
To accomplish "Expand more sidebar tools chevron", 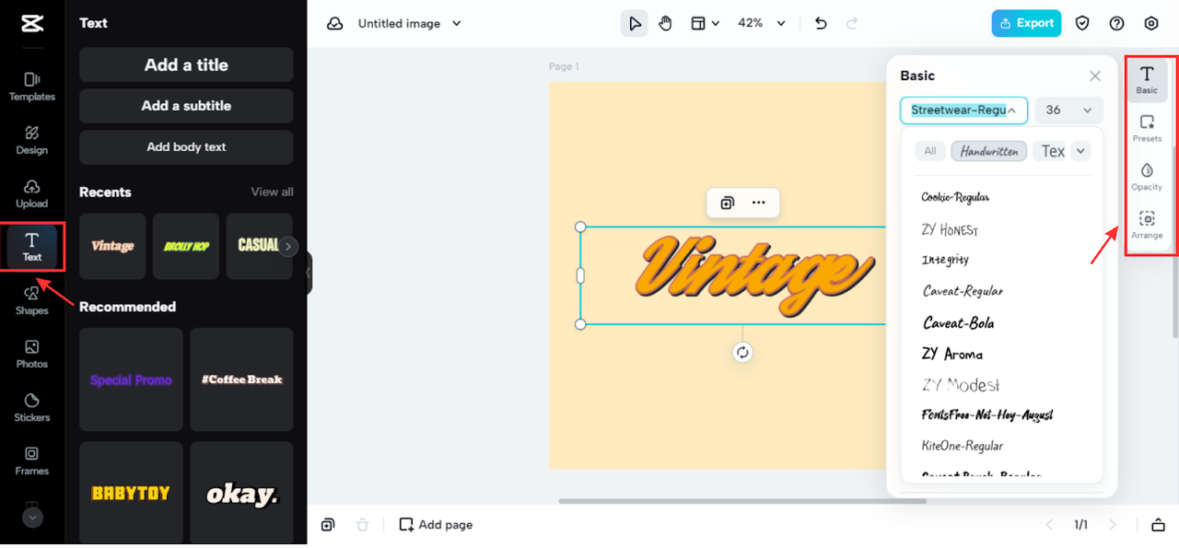I will pos(32,518).
